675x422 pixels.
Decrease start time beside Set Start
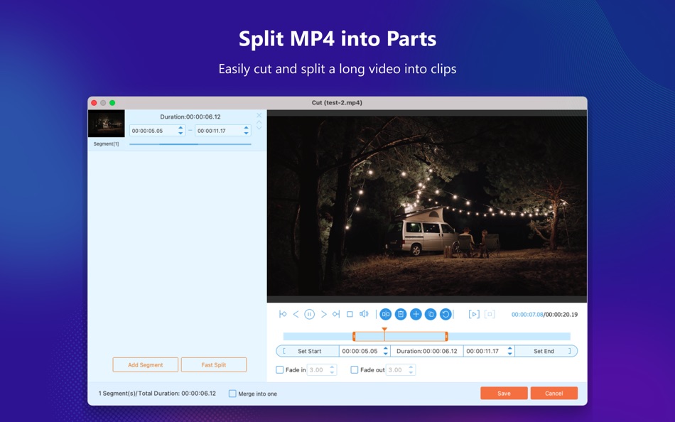pyautogui.click(x=386, y=354)
